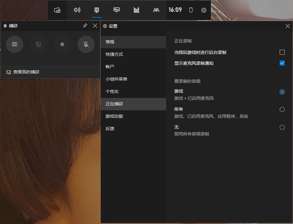Select the 所有 audio radio button

[282, 109]
